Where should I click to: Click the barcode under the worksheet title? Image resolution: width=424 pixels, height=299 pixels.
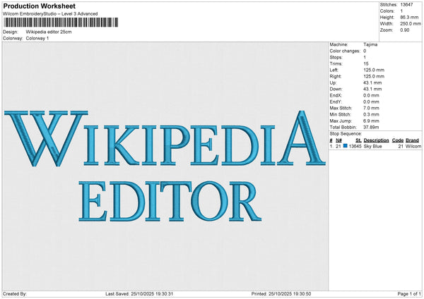pyautogui.click(x=61, y=23)
